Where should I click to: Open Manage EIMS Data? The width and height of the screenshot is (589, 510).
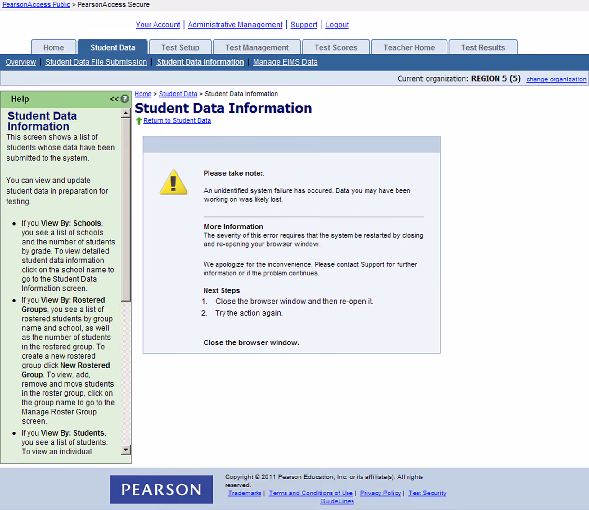(286, 62)
